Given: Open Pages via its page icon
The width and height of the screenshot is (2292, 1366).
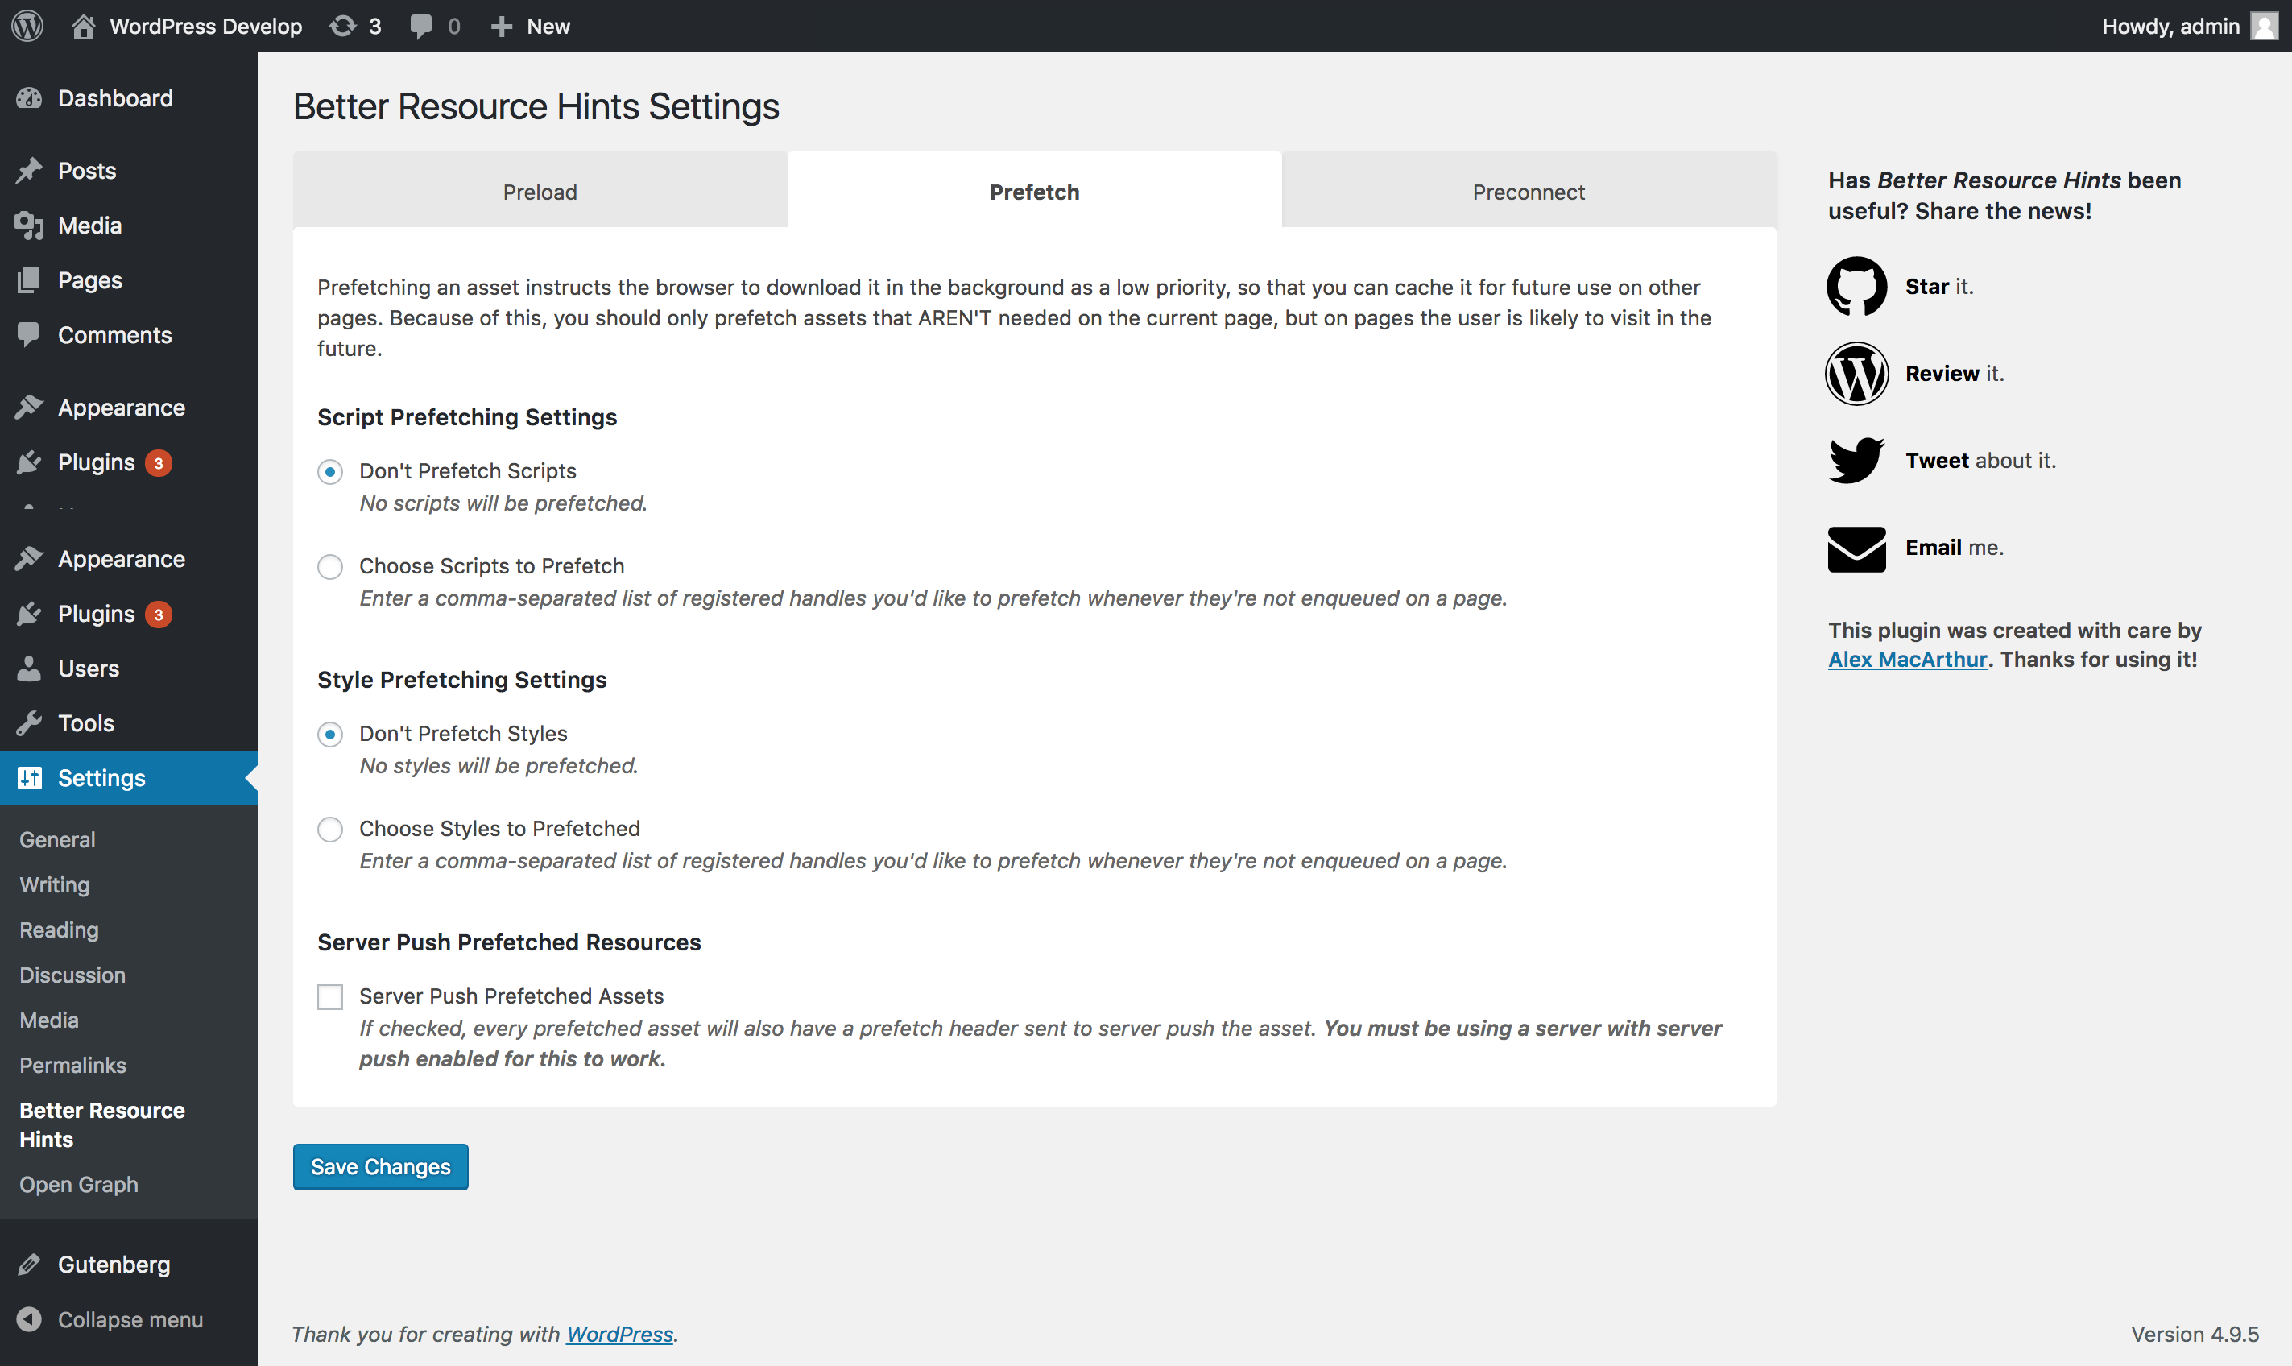Looking at the screenshot, I should pyautogui.click(x=30, y=279).
